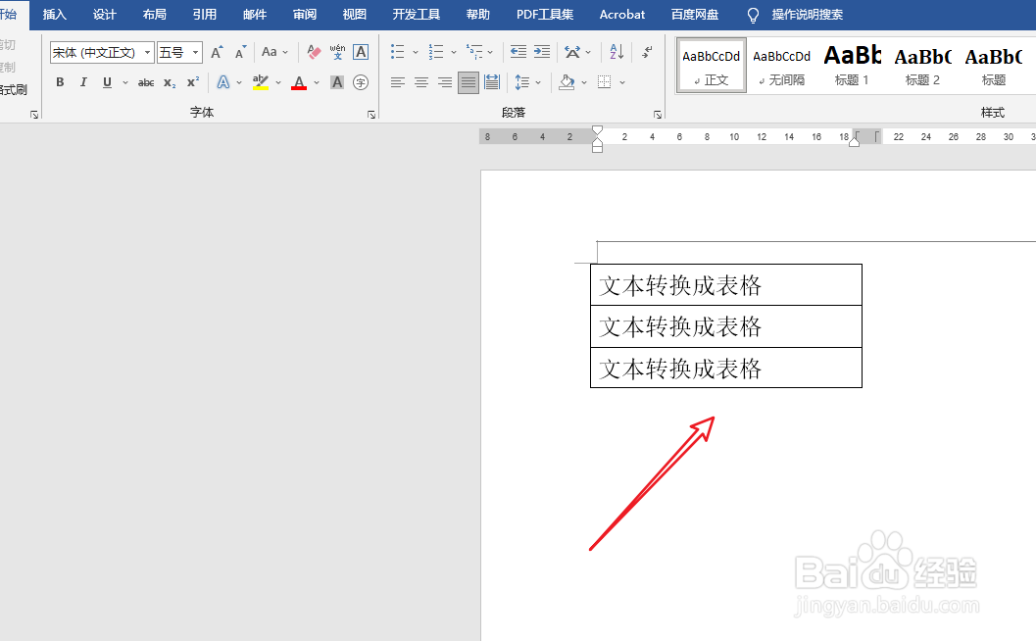Image resolution: width=1036 pixels, height=641 pixels.
Task: Toggle italic formatting
Action: [x=83, y=82]
